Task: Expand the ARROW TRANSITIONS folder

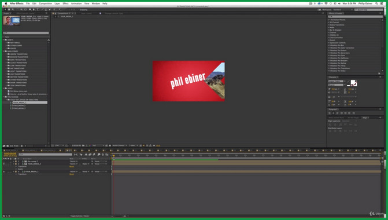Action: pyautogui.click(x=6, y=54)
